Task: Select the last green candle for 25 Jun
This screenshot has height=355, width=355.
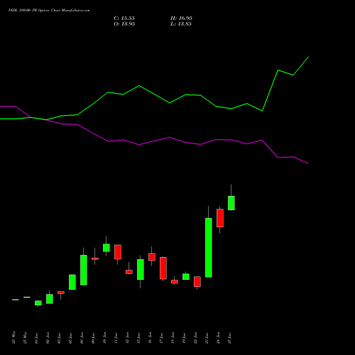Action: pos(231,203)
